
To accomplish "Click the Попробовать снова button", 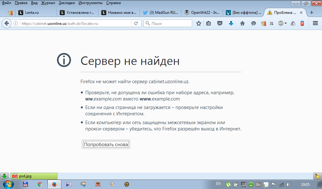I will click(106, 145).
